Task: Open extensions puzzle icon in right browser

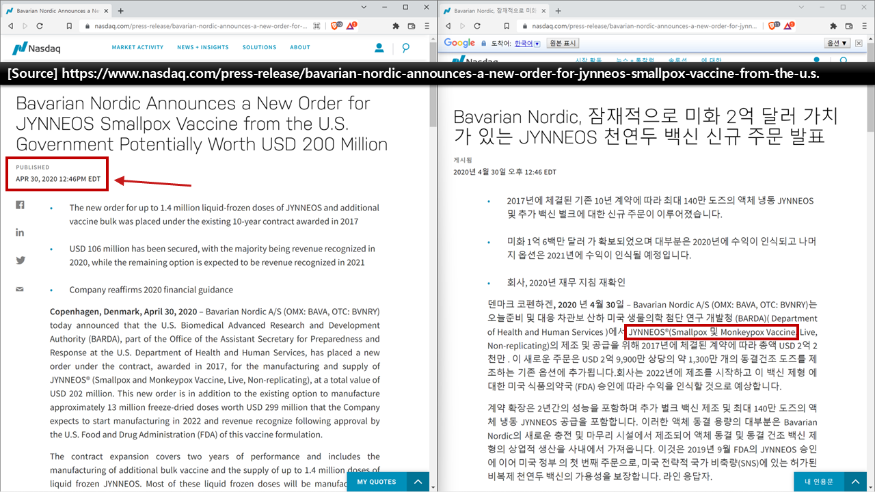Action: (833, 26)
